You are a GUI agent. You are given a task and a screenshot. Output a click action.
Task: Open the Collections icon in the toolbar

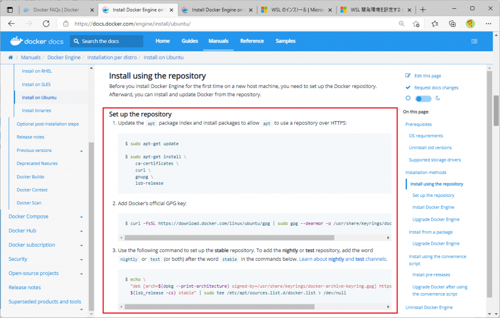[452, 23]
